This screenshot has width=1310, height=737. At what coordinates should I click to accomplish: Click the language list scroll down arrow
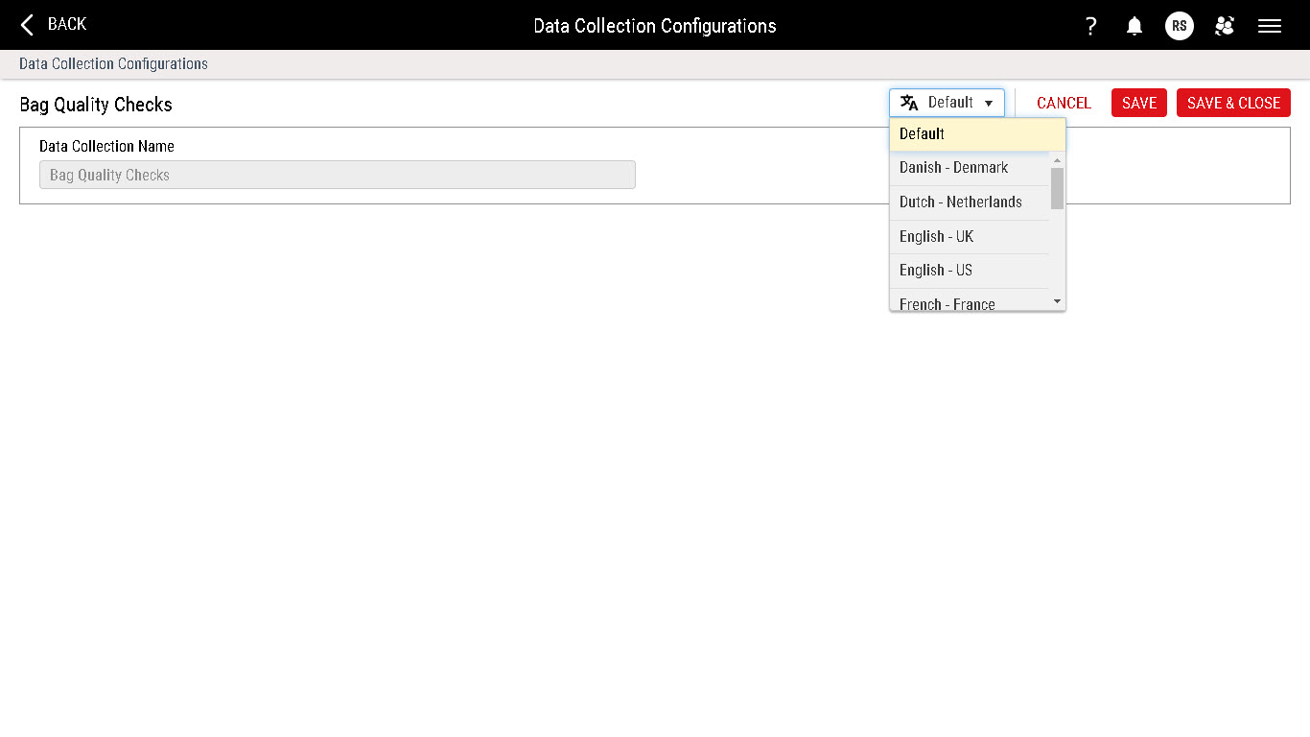(x=1058, y=301)
